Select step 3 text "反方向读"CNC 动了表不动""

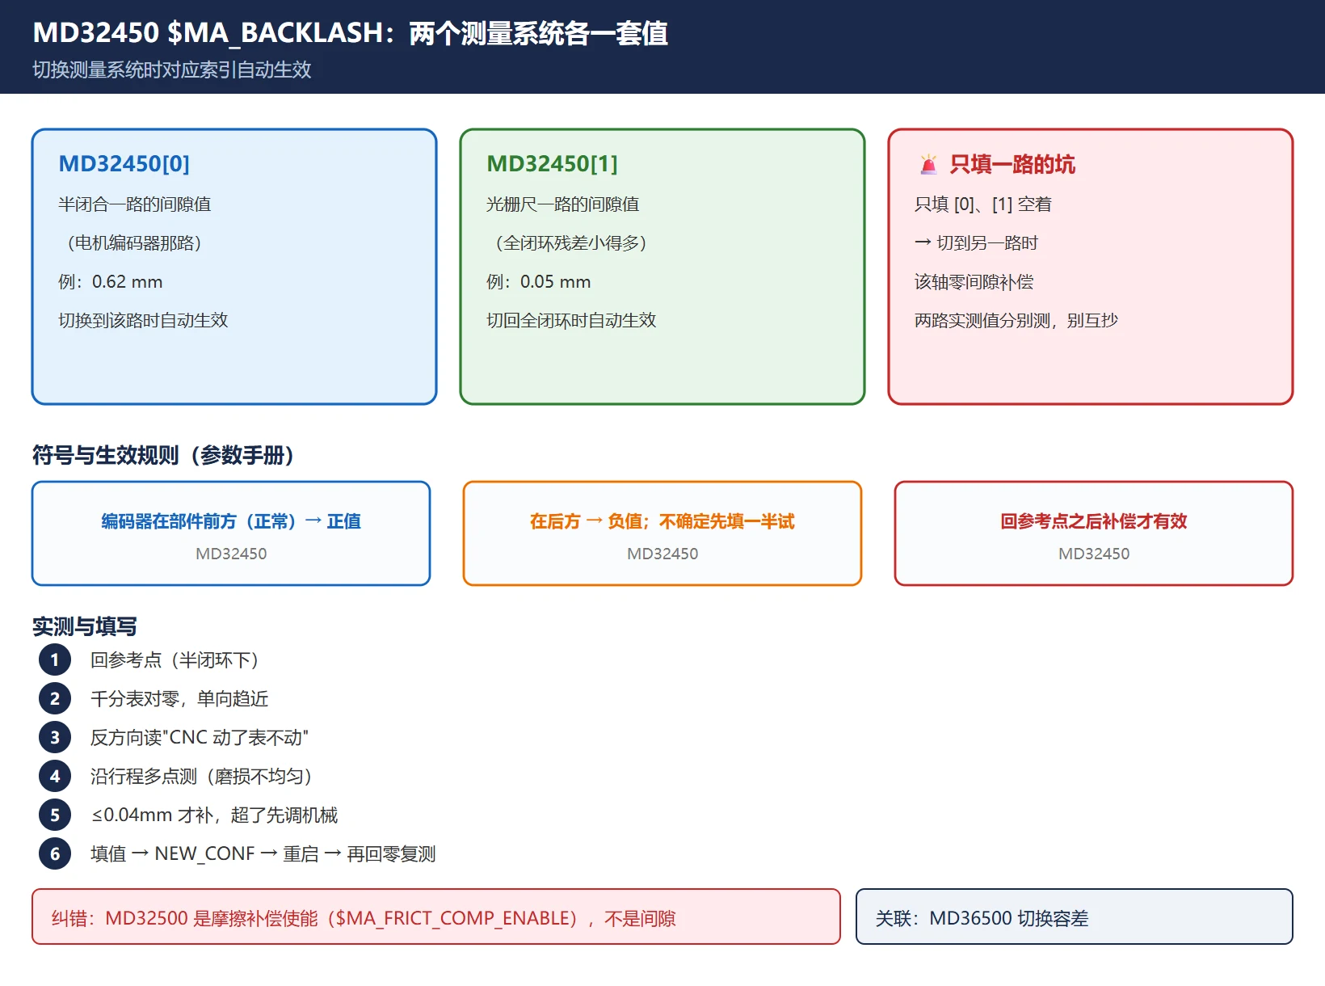200,738
